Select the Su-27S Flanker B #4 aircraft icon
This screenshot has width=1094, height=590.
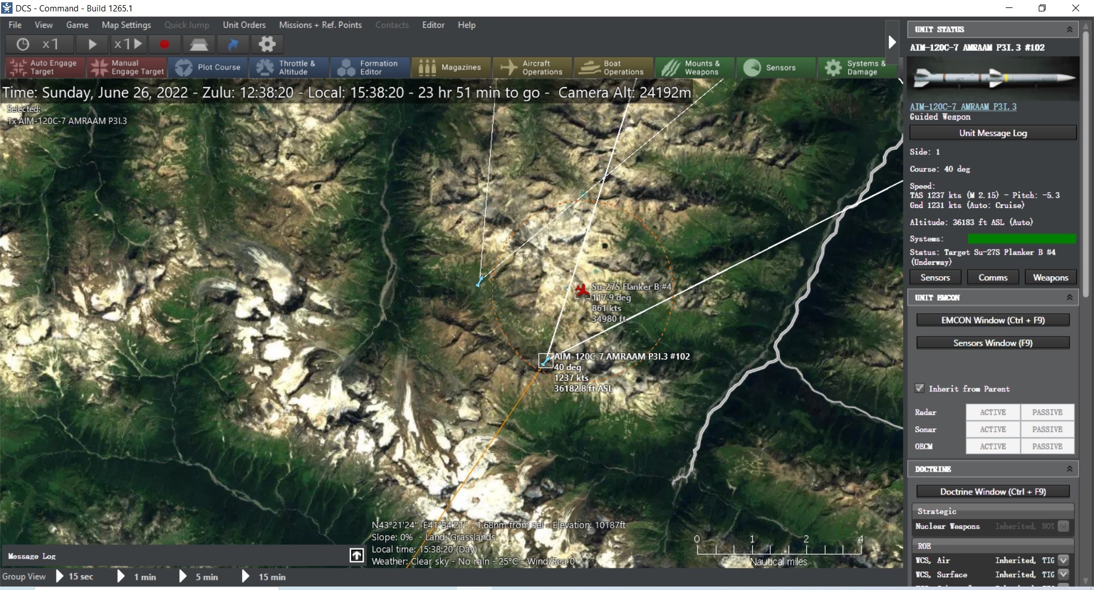click(x=582, y=290)
